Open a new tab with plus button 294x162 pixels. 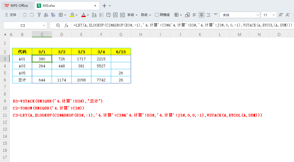tap(104, 6)
